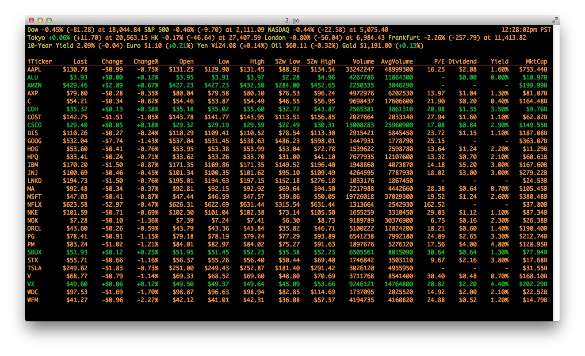Select the COST ticker symbol
The height and width of the screenshot is (356, 585).
34,117
